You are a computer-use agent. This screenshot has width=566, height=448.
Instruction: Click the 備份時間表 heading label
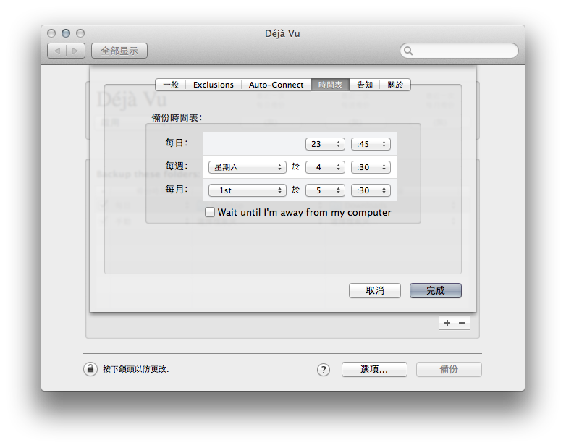[x=177, y=118]
